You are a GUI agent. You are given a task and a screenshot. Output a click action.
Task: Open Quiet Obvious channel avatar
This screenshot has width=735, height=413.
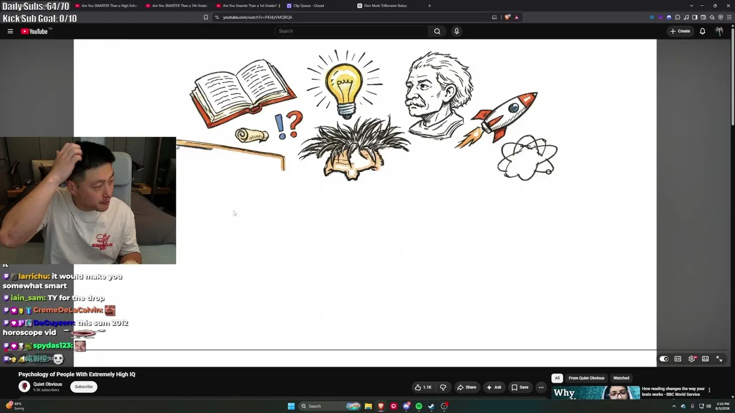point(24,387)
